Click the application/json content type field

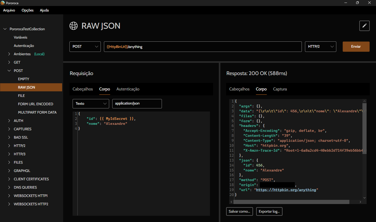[137, 103]
